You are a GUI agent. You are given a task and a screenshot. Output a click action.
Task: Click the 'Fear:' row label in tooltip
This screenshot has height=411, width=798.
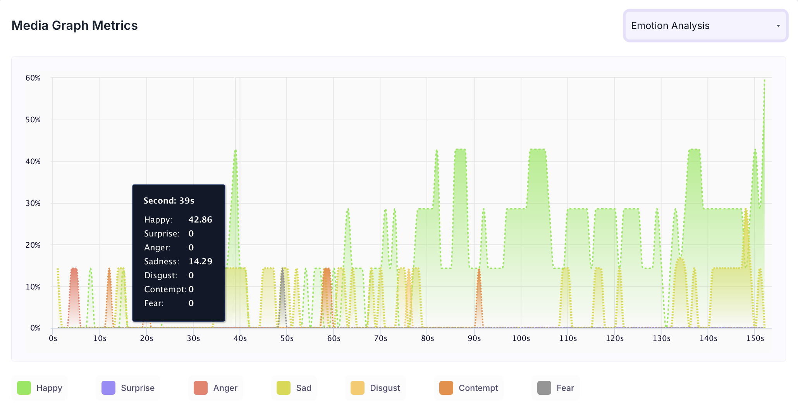point(154,303)
